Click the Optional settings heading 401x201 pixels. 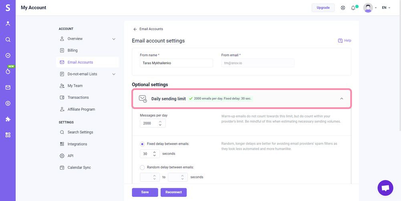tap(150, 85)
